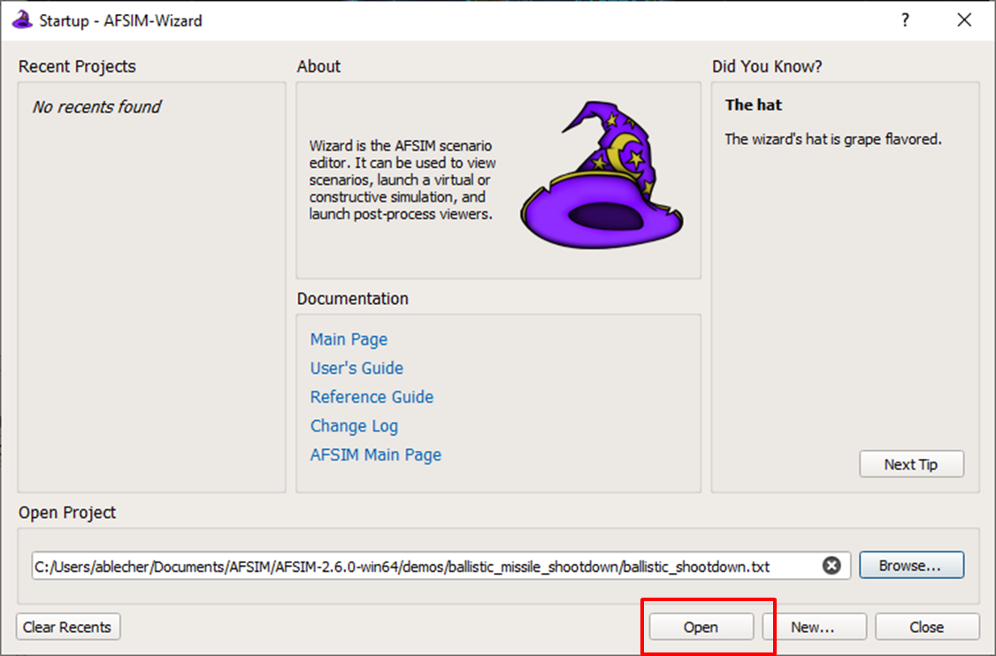Click the grape flavored tip text
This screenshot has height=656, width=996.
coord(833,139)
